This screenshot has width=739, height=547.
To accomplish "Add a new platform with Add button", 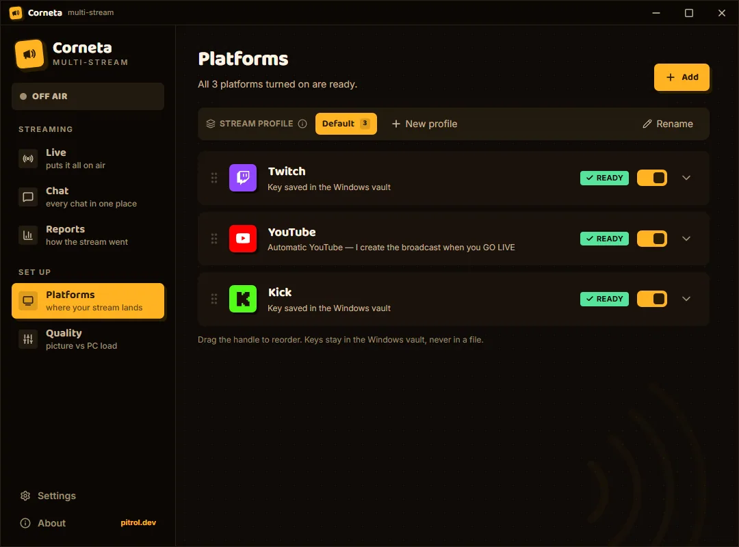I will (682, 77).
